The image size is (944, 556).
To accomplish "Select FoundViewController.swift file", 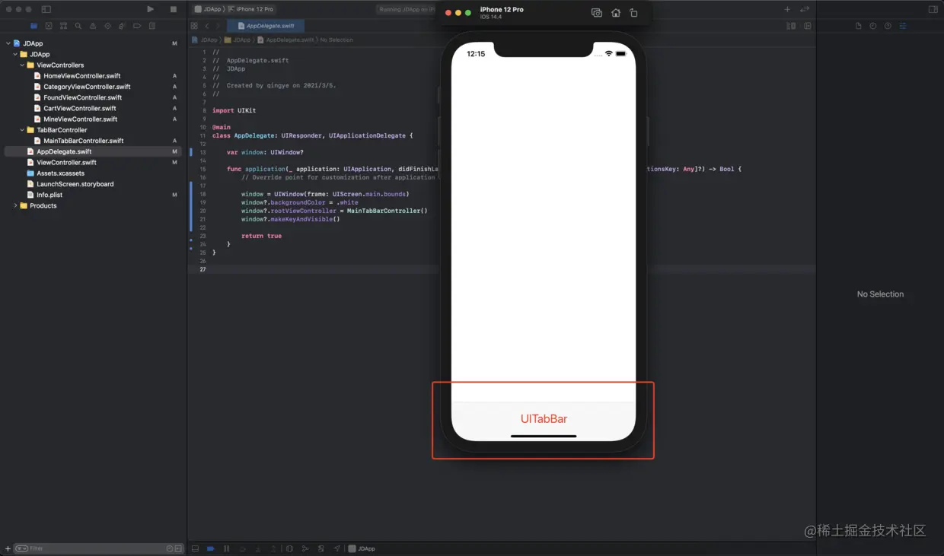I will 82,97.
